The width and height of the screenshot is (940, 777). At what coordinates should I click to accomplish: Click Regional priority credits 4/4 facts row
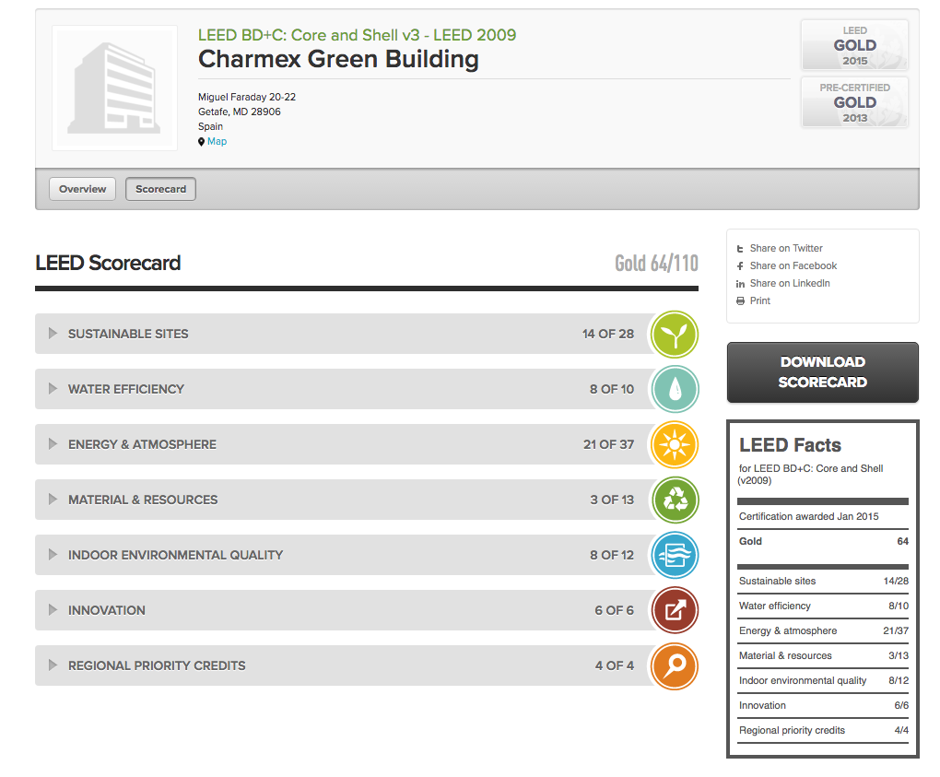[823, 730]
